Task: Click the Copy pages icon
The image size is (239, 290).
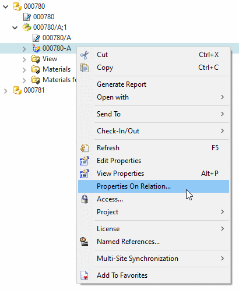Action: point(85,68)
